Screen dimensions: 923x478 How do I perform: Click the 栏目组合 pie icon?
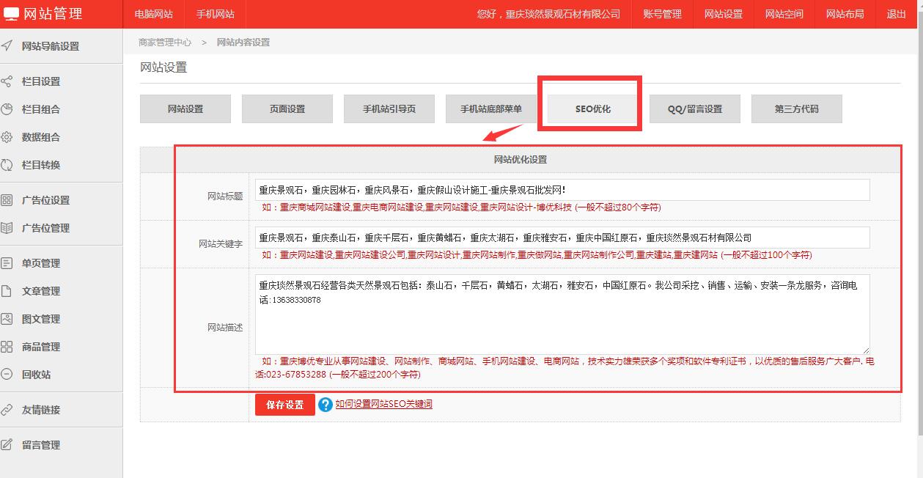[7, 109]
